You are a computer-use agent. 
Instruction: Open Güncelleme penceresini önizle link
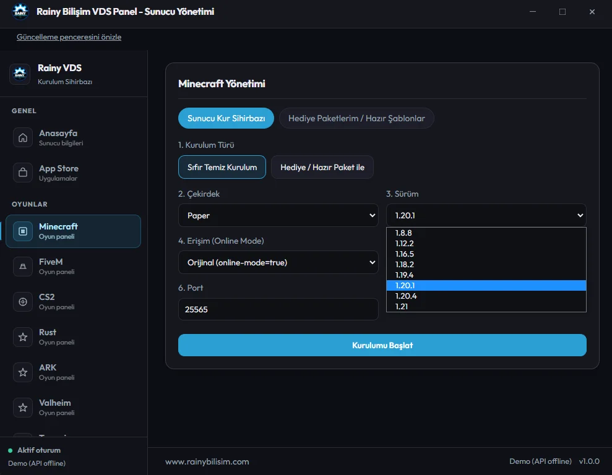pyautogui.click(x=69, y=37)
